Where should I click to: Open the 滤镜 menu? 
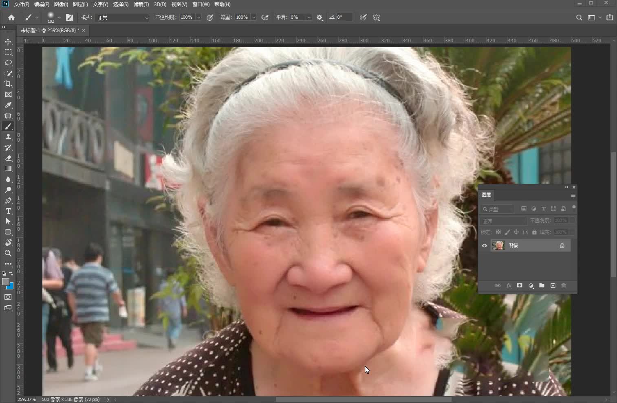pos(141,4)
